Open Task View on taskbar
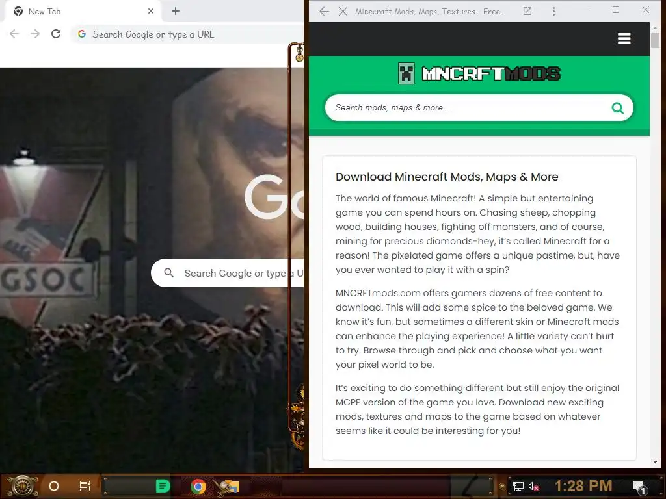 [x=85, y=486]
